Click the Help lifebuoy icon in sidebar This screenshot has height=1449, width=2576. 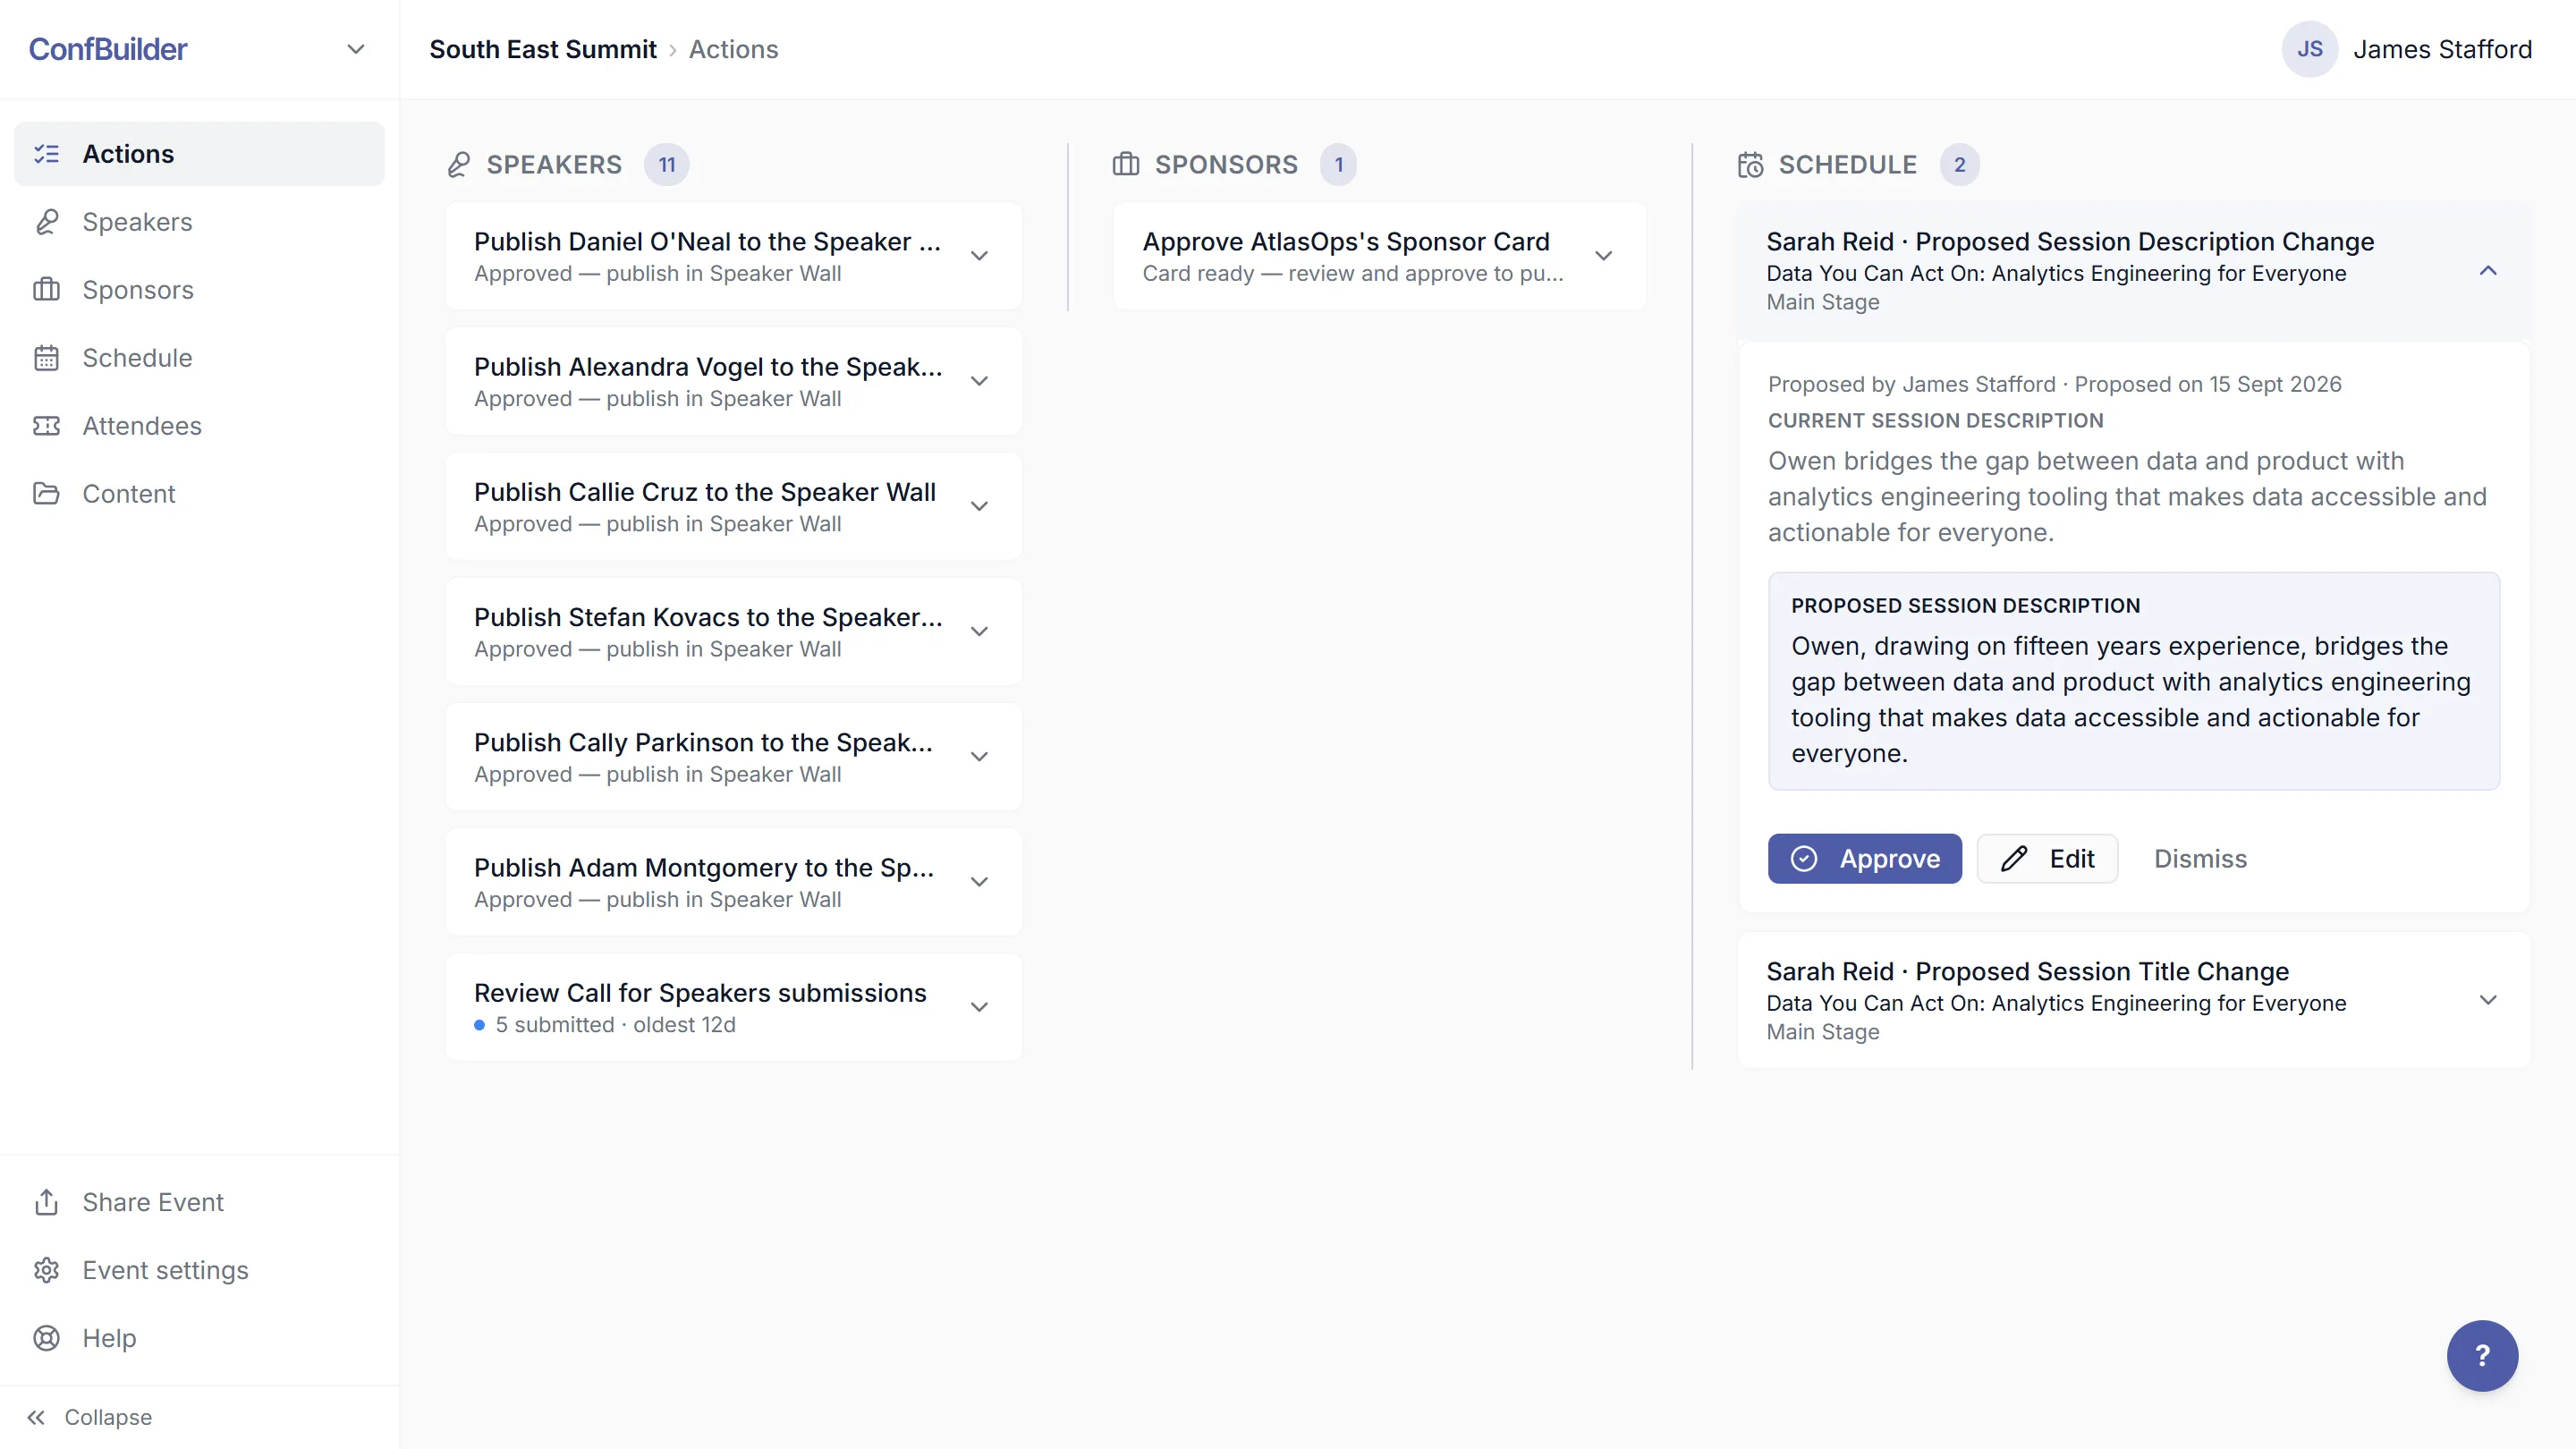[x=46, y=1338]
